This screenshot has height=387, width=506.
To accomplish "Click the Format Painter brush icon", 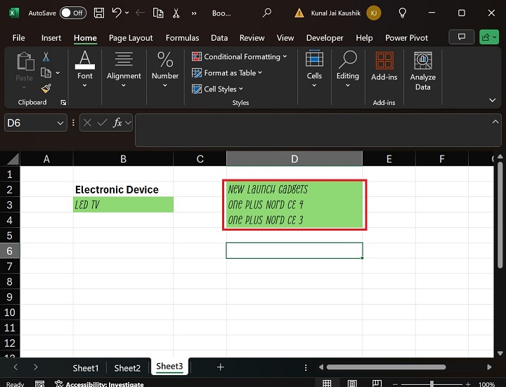I will tap(46, 89).
